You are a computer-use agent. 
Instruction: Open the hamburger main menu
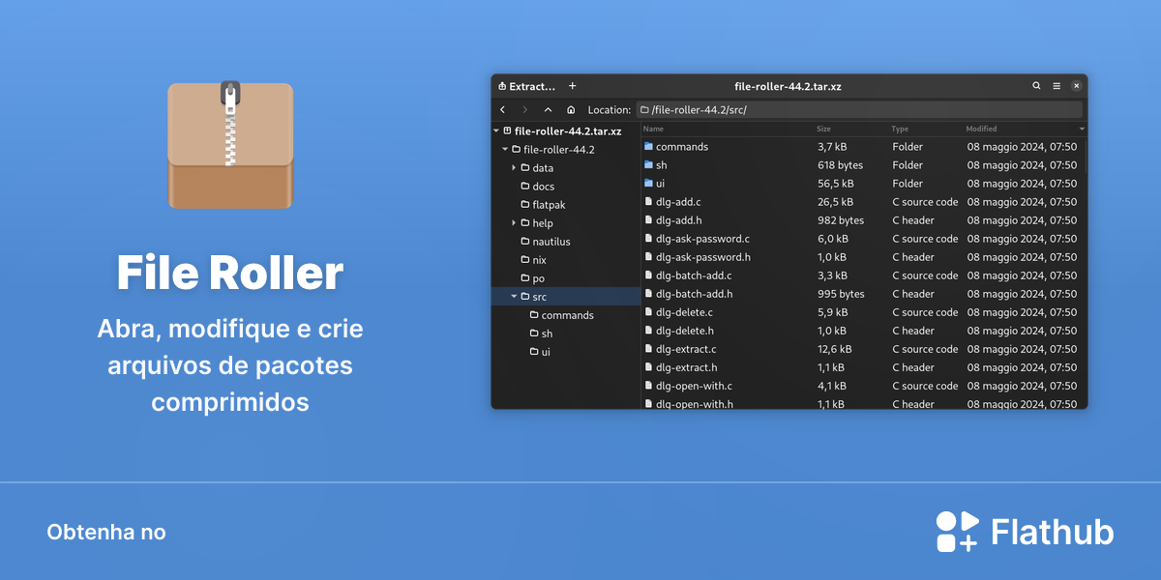[1057, 86]
